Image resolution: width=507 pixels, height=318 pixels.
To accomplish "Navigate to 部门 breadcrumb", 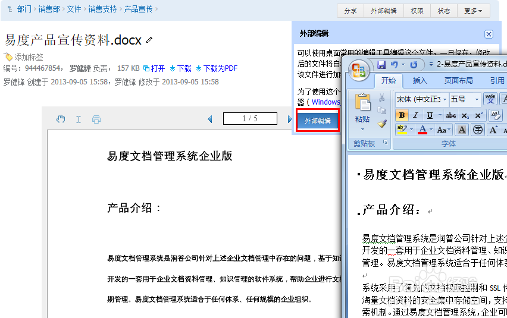I will 24,9.
